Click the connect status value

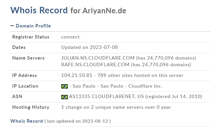[70, 37]
